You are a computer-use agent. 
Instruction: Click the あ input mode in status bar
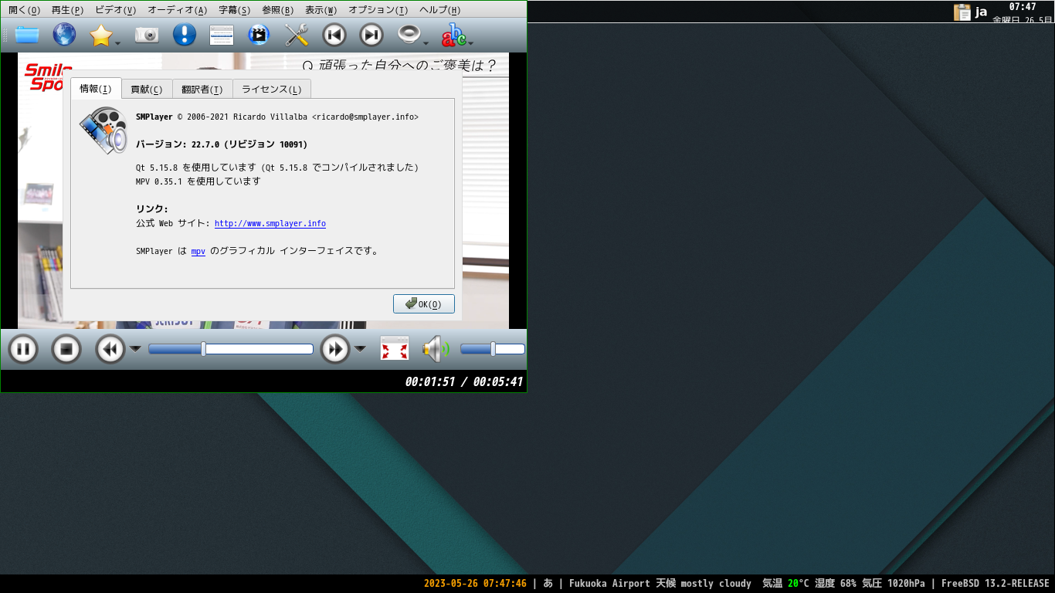tap(548, 584)
